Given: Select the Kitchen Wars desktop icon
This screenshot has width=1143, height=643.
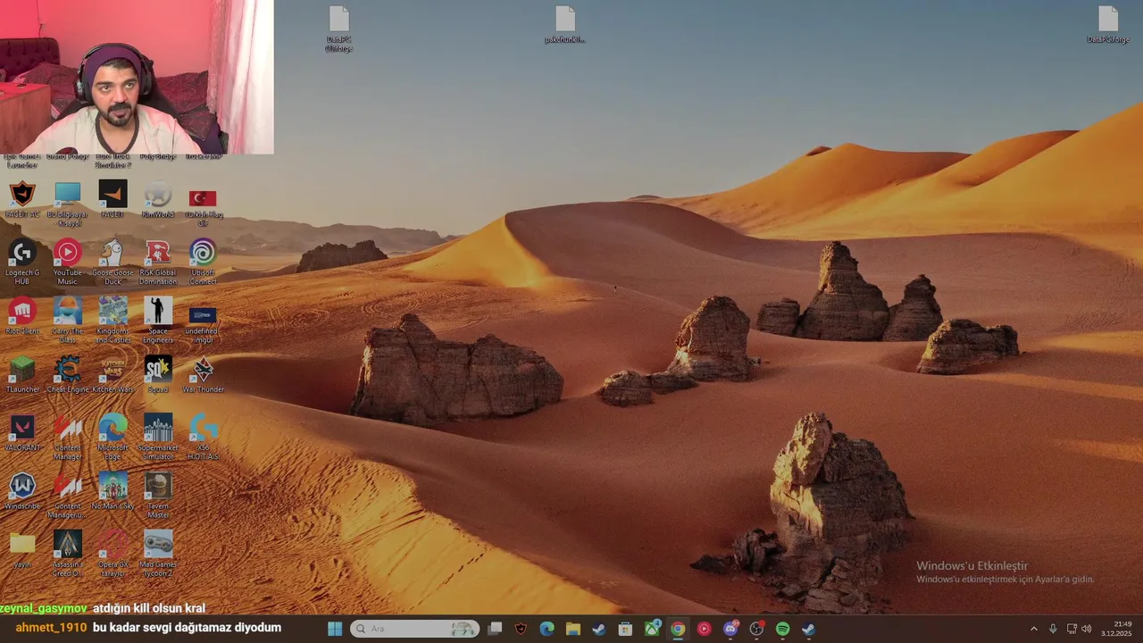Looking at the screenshot, I should coord(113,374).
